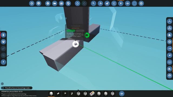Select the plain white block in the hotbar
The image size is (173, 97).
[51, 93]
